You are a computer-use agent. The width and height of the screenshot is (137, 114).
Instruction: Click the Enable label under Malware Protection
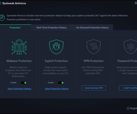click(x=13, y=83)
